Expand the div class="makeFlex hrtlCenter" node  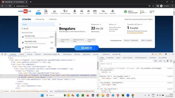pos(11,62)
